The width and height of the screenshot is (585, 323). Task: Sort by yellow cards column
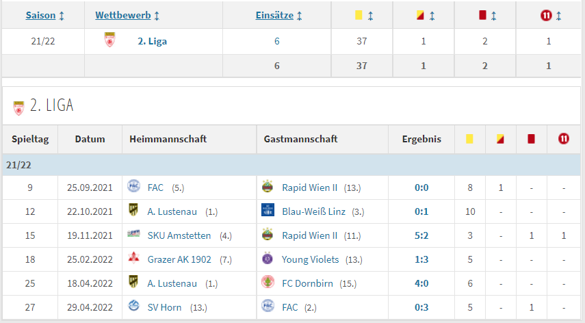tap(363, 15)
